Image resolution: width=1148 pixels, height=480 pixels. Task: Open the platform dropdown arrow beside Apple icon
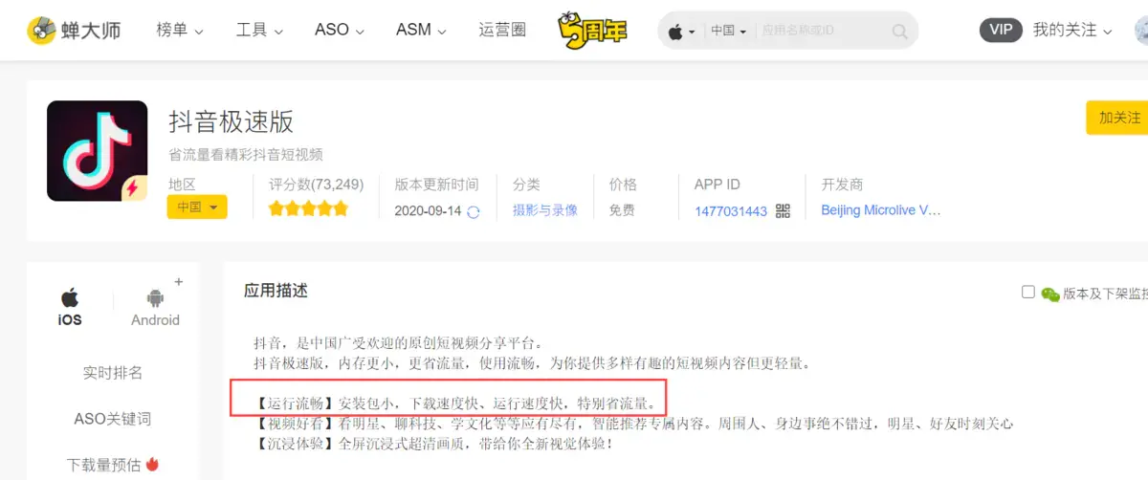pos(693,33)
